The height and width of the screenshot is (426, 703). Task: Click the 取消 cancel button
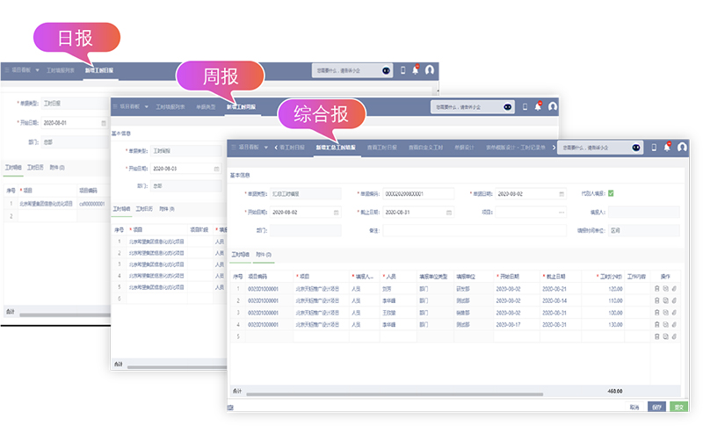634,408
